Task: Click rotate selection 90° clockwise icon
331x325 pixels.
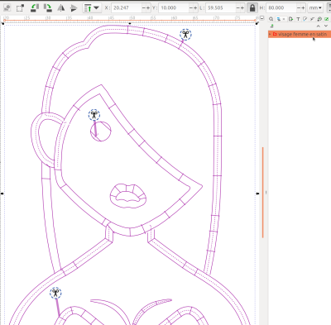Action: 48,7
